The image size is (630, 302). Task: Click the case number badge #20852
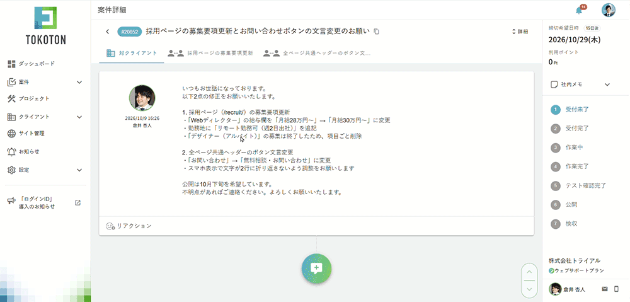tap(129, 32)
